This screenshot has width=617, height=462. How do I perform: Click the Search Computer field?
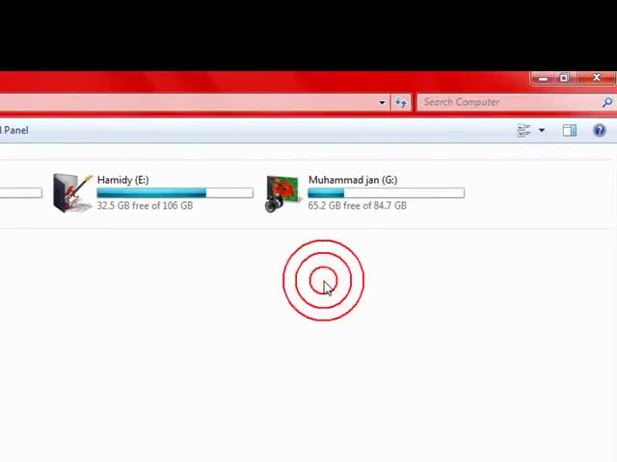[x=506, y=102]
